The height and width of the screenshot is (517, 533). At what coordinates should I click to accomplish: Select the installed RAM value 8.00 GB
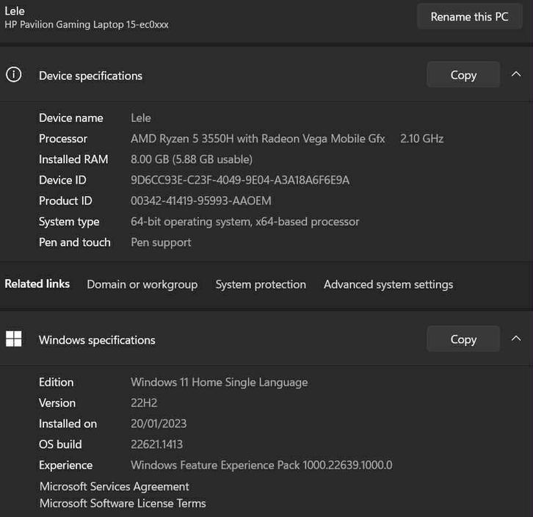pos(192,159)
